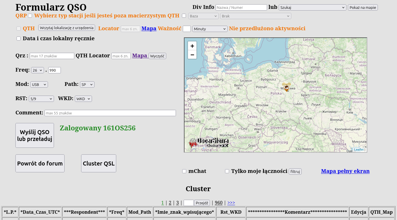Zoom out on the map

click(x=192, y=55)
